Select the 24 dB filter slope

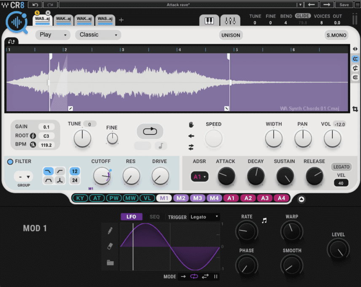pos(75,180)
